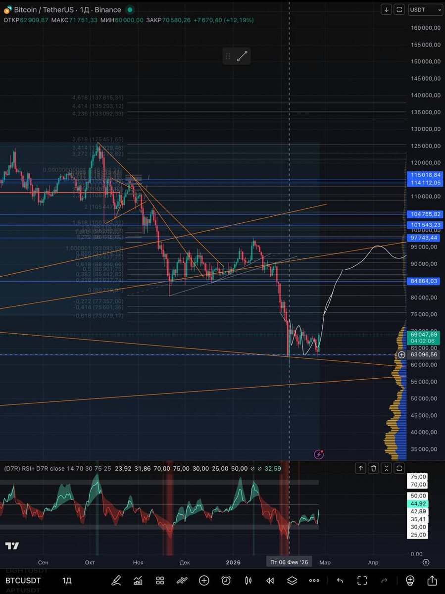Image resolution: width=445 pixels, height=594 pixels.
Task: Tap the crosshair plus on the price axis
Action: click(x=401, y=355)
